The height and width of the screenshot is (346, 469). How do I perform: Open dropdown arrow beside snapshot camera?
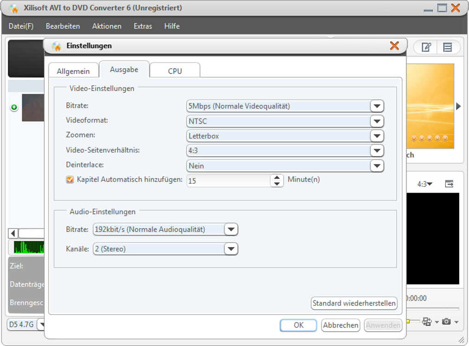coord(457,322)
